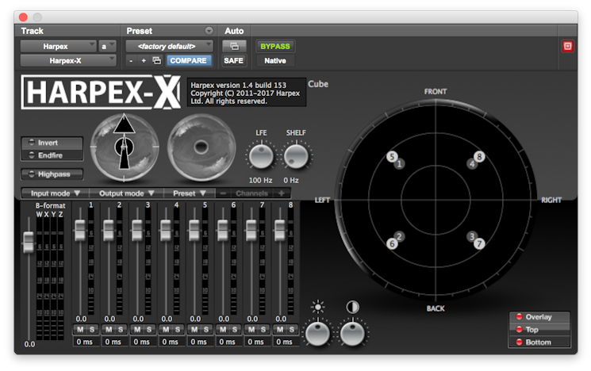The image size is (591, 371).
Task: Enable the Highpass filter
Action: coord(52,174)
